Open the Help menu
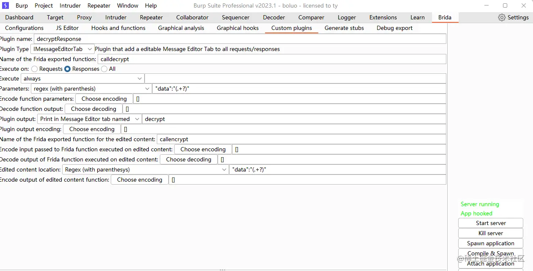Screen dimensions: 533x271 pyautogui.click(x=151, y=5)
